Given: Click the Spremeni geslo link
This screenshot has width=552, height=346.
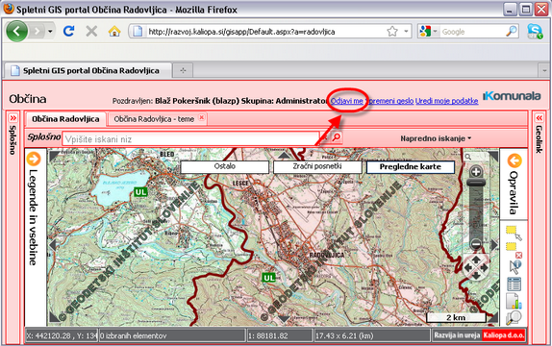Looking at the screenshot, I should (389, 101).
